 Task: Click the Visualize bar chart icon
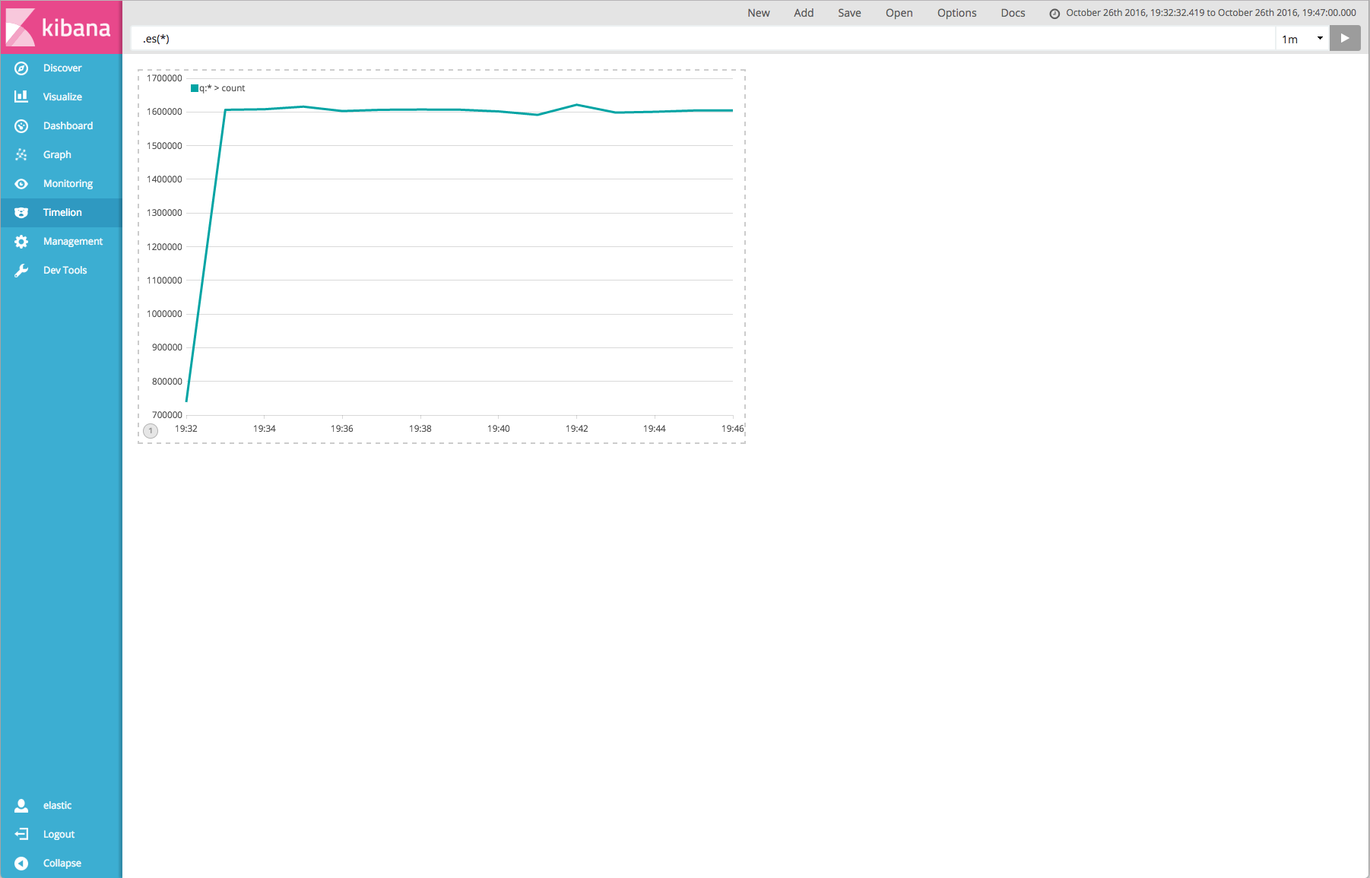[x=21, y=97]
